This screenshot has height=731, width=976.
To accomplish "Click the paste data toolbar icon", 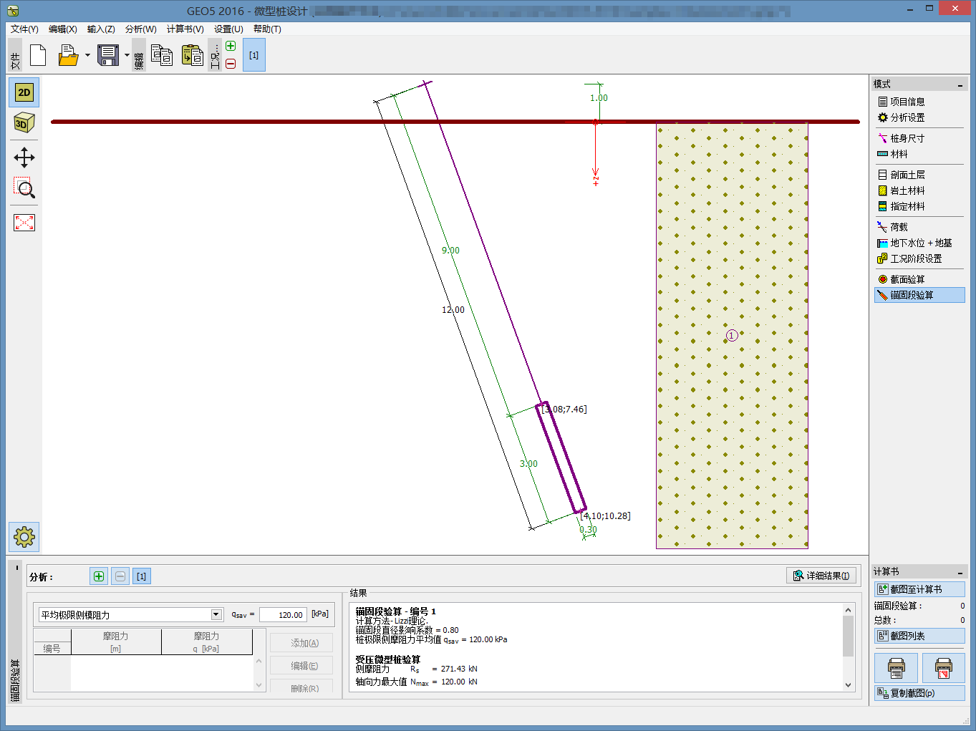I will 192,55.
